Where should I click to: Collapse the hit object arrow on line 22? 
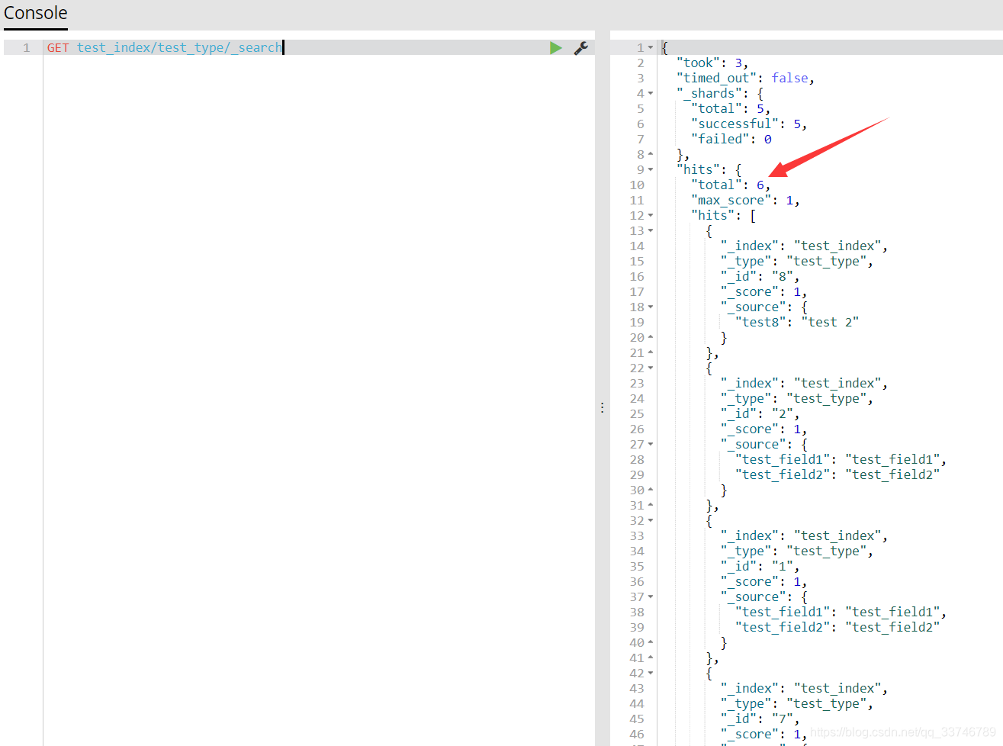pyautogui.click(x=651, y=368)
